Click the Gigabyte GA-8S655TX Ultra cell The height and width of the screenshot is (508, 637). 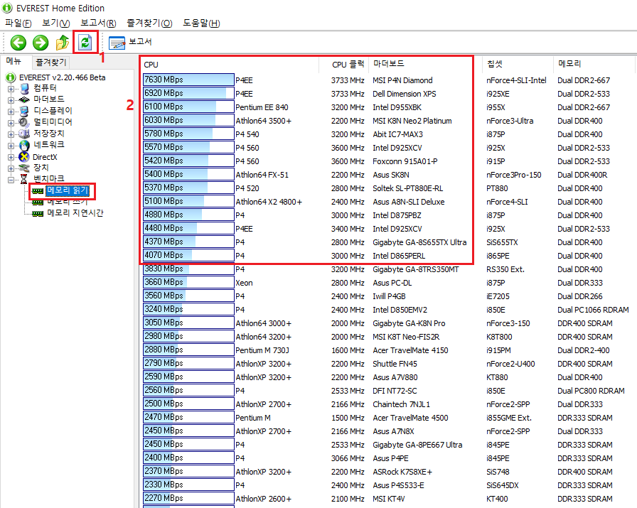click(x=419, y=242)
